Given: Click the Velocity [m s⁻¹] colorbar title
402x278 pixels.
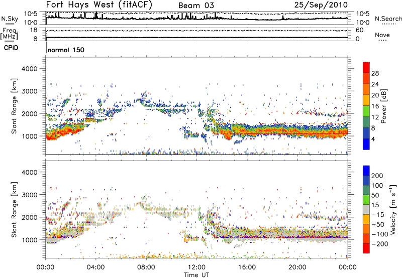Looking at the screenshot, I should pyautogui.click(x=392, y=209).
